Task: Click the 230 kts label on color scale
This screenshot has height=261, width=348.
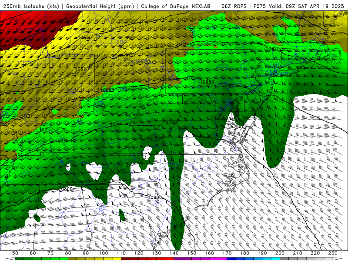Action: (x=333, y=253)
